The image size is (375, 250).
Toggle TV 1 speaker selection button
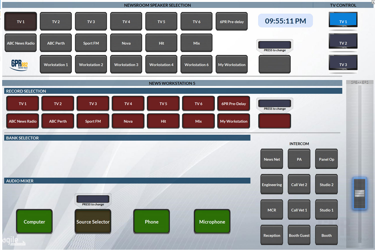click(x=21, y=21)
